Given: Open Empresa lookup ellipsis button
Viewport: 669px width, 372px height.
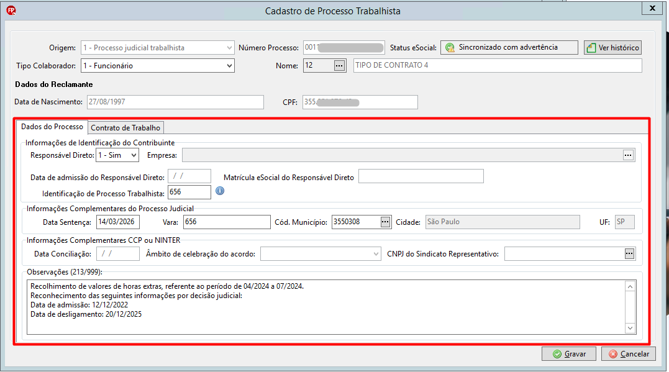Looking at the screenshot, I should tap(628, 155).
